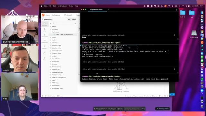Open Postman from the dock
This screenshot has height=116, width=206.
coord(202,42)
